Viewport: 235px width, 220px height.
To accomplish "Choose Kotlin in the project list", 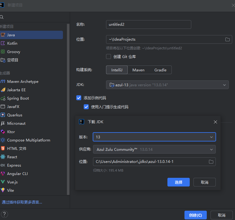I will 31,43.
